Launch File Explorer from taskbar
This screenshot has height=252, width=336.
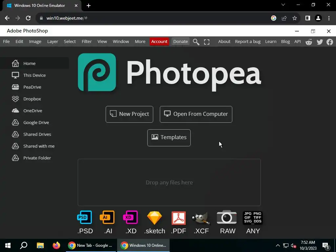coord(40,245)
